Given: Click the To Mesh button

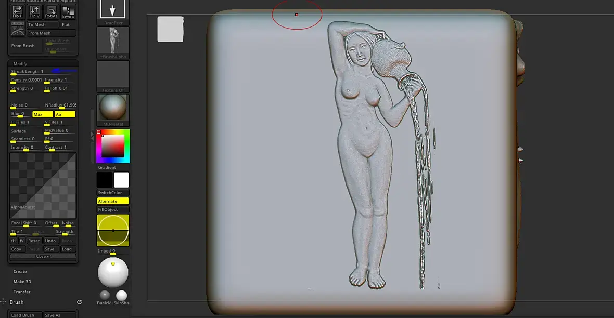Looking at the screenshot, I should 42,24.
